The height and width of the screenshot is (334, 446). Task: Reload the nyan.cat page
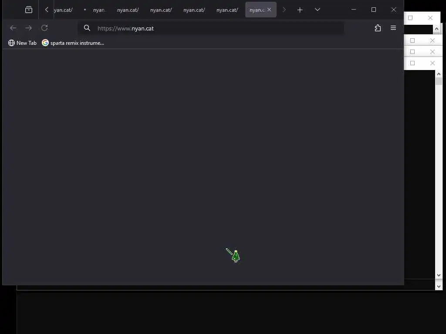(44, 28)
